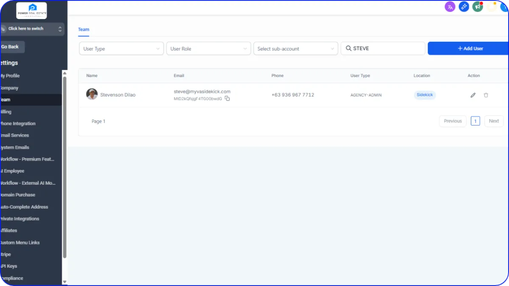This screenshot has width=509, height=286.
Task: Open the blue sparkle AI icon
Action: pos(464,7)
